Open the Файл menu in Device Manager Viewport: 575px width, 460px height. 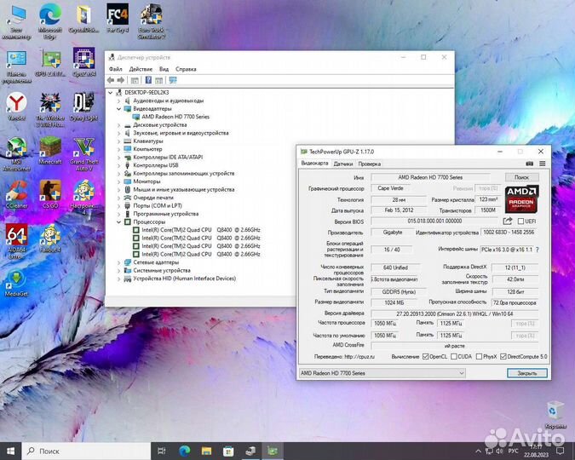coord(116,69)
